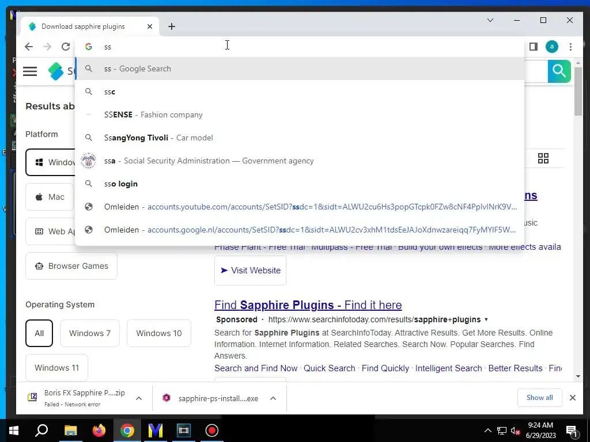Click into the address bar text field
Image resolution: width=590 pixels, height=442 pixels.
(301, 47)
